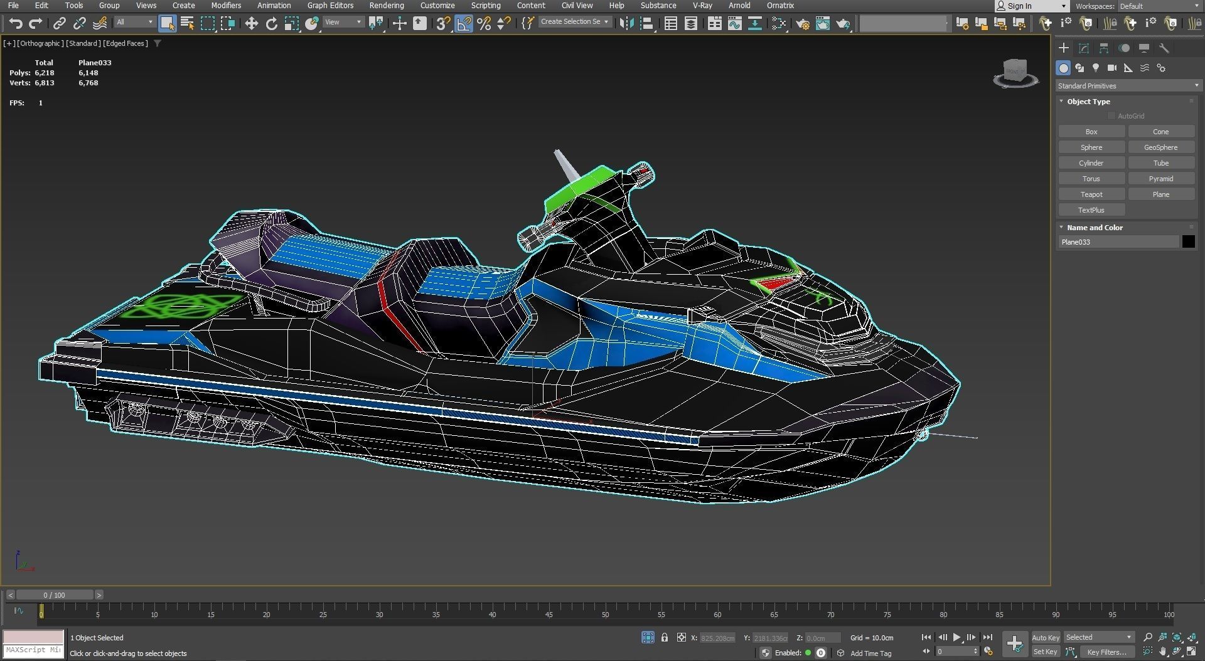Viewport: 1205px width, 661px height.
Task: Click the Render Production teapot icon
Action: coord(843,23)
